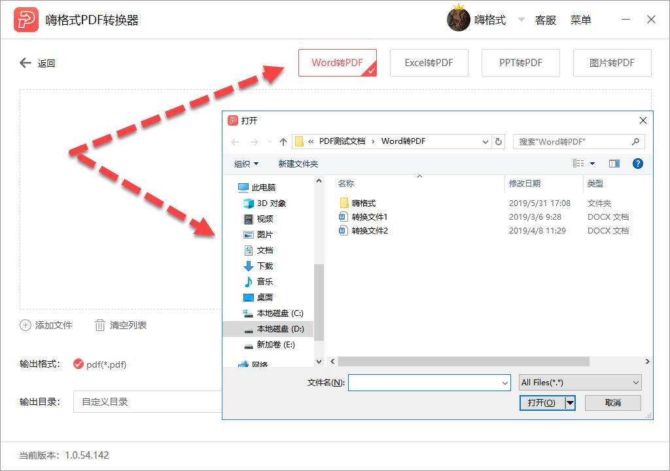Screen dimensions: 670x471
Task: Select the pdf(*.pdf) output format radio
Action: 79,364
